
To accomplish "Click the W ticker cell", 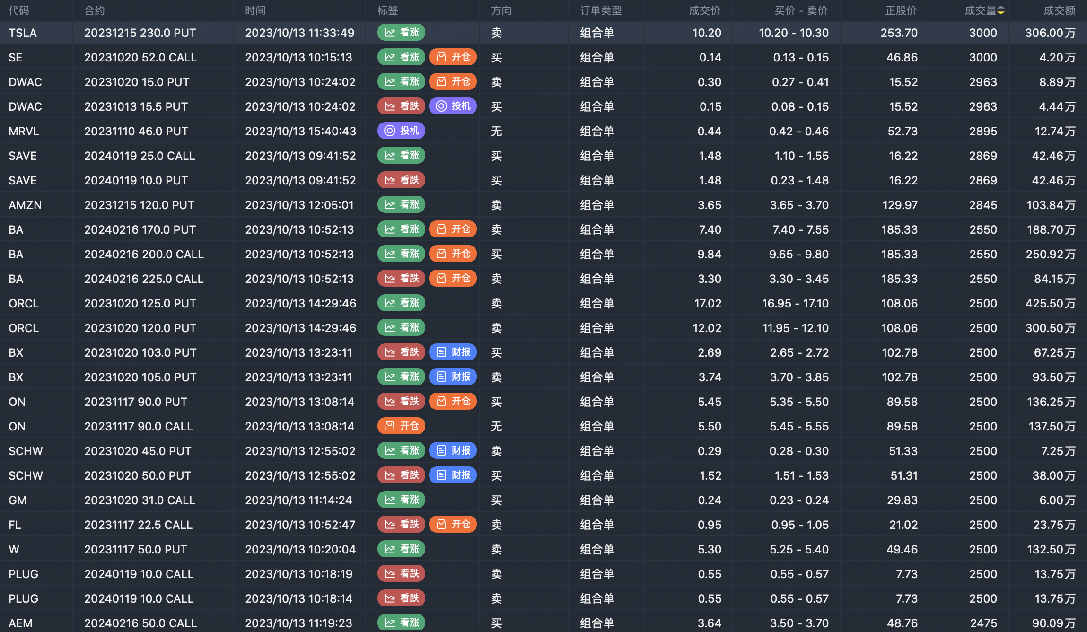I will (14, 550).
